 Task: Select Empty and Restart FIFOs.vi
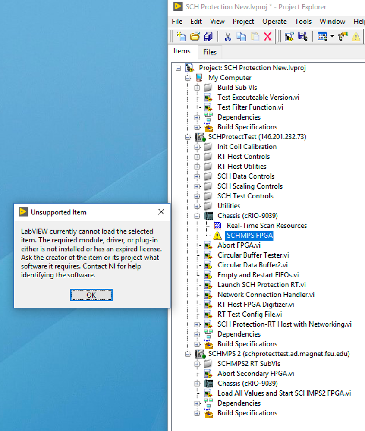(x=258, y=275)
